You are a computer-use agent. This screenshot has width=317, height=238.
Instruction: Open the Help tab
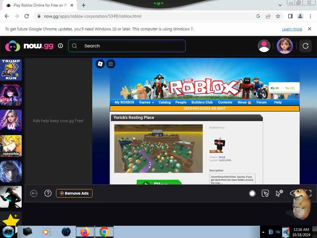pyautogui.click(x=278, y=102)
